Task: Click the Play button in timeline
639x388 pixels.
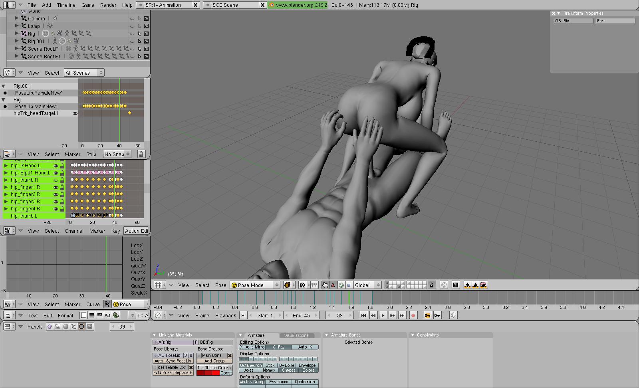Action: coord(383,315)
